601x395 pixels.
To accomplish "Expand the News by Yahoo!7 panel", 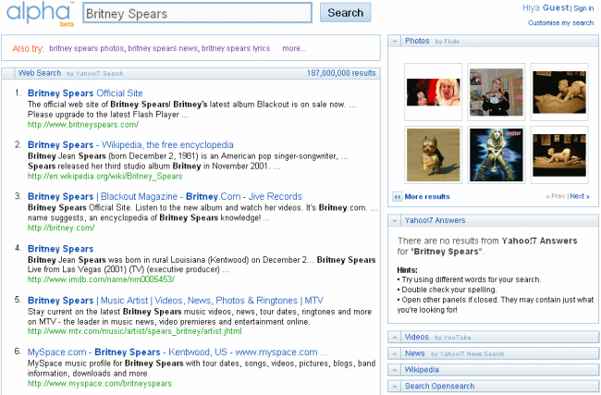I will tap(395, 353).
